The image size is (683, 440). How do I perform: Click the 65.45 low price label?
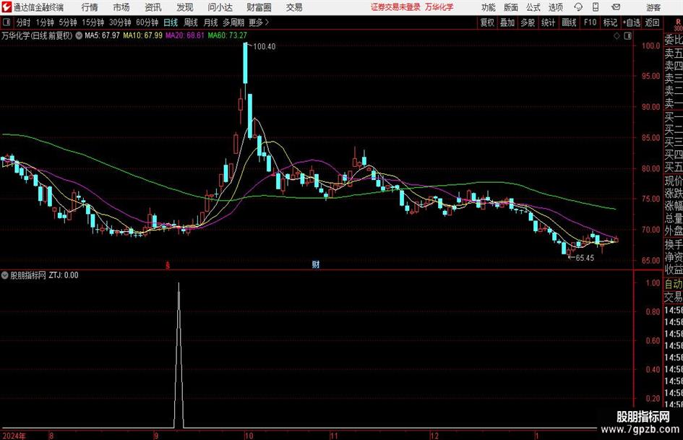click(x=585, y=258)
